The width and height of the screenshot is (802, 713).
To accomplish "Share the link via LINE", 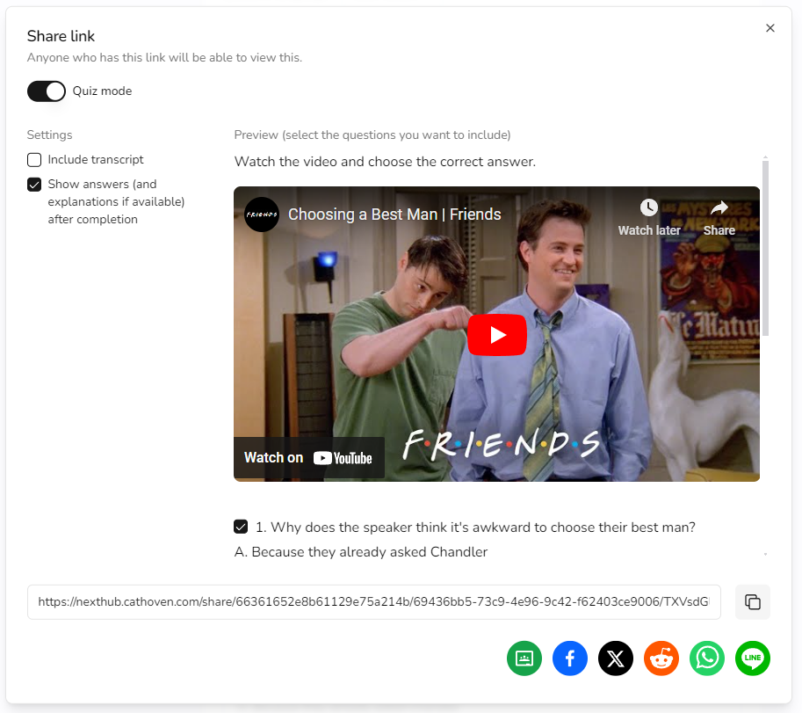I will click(753, 658).
